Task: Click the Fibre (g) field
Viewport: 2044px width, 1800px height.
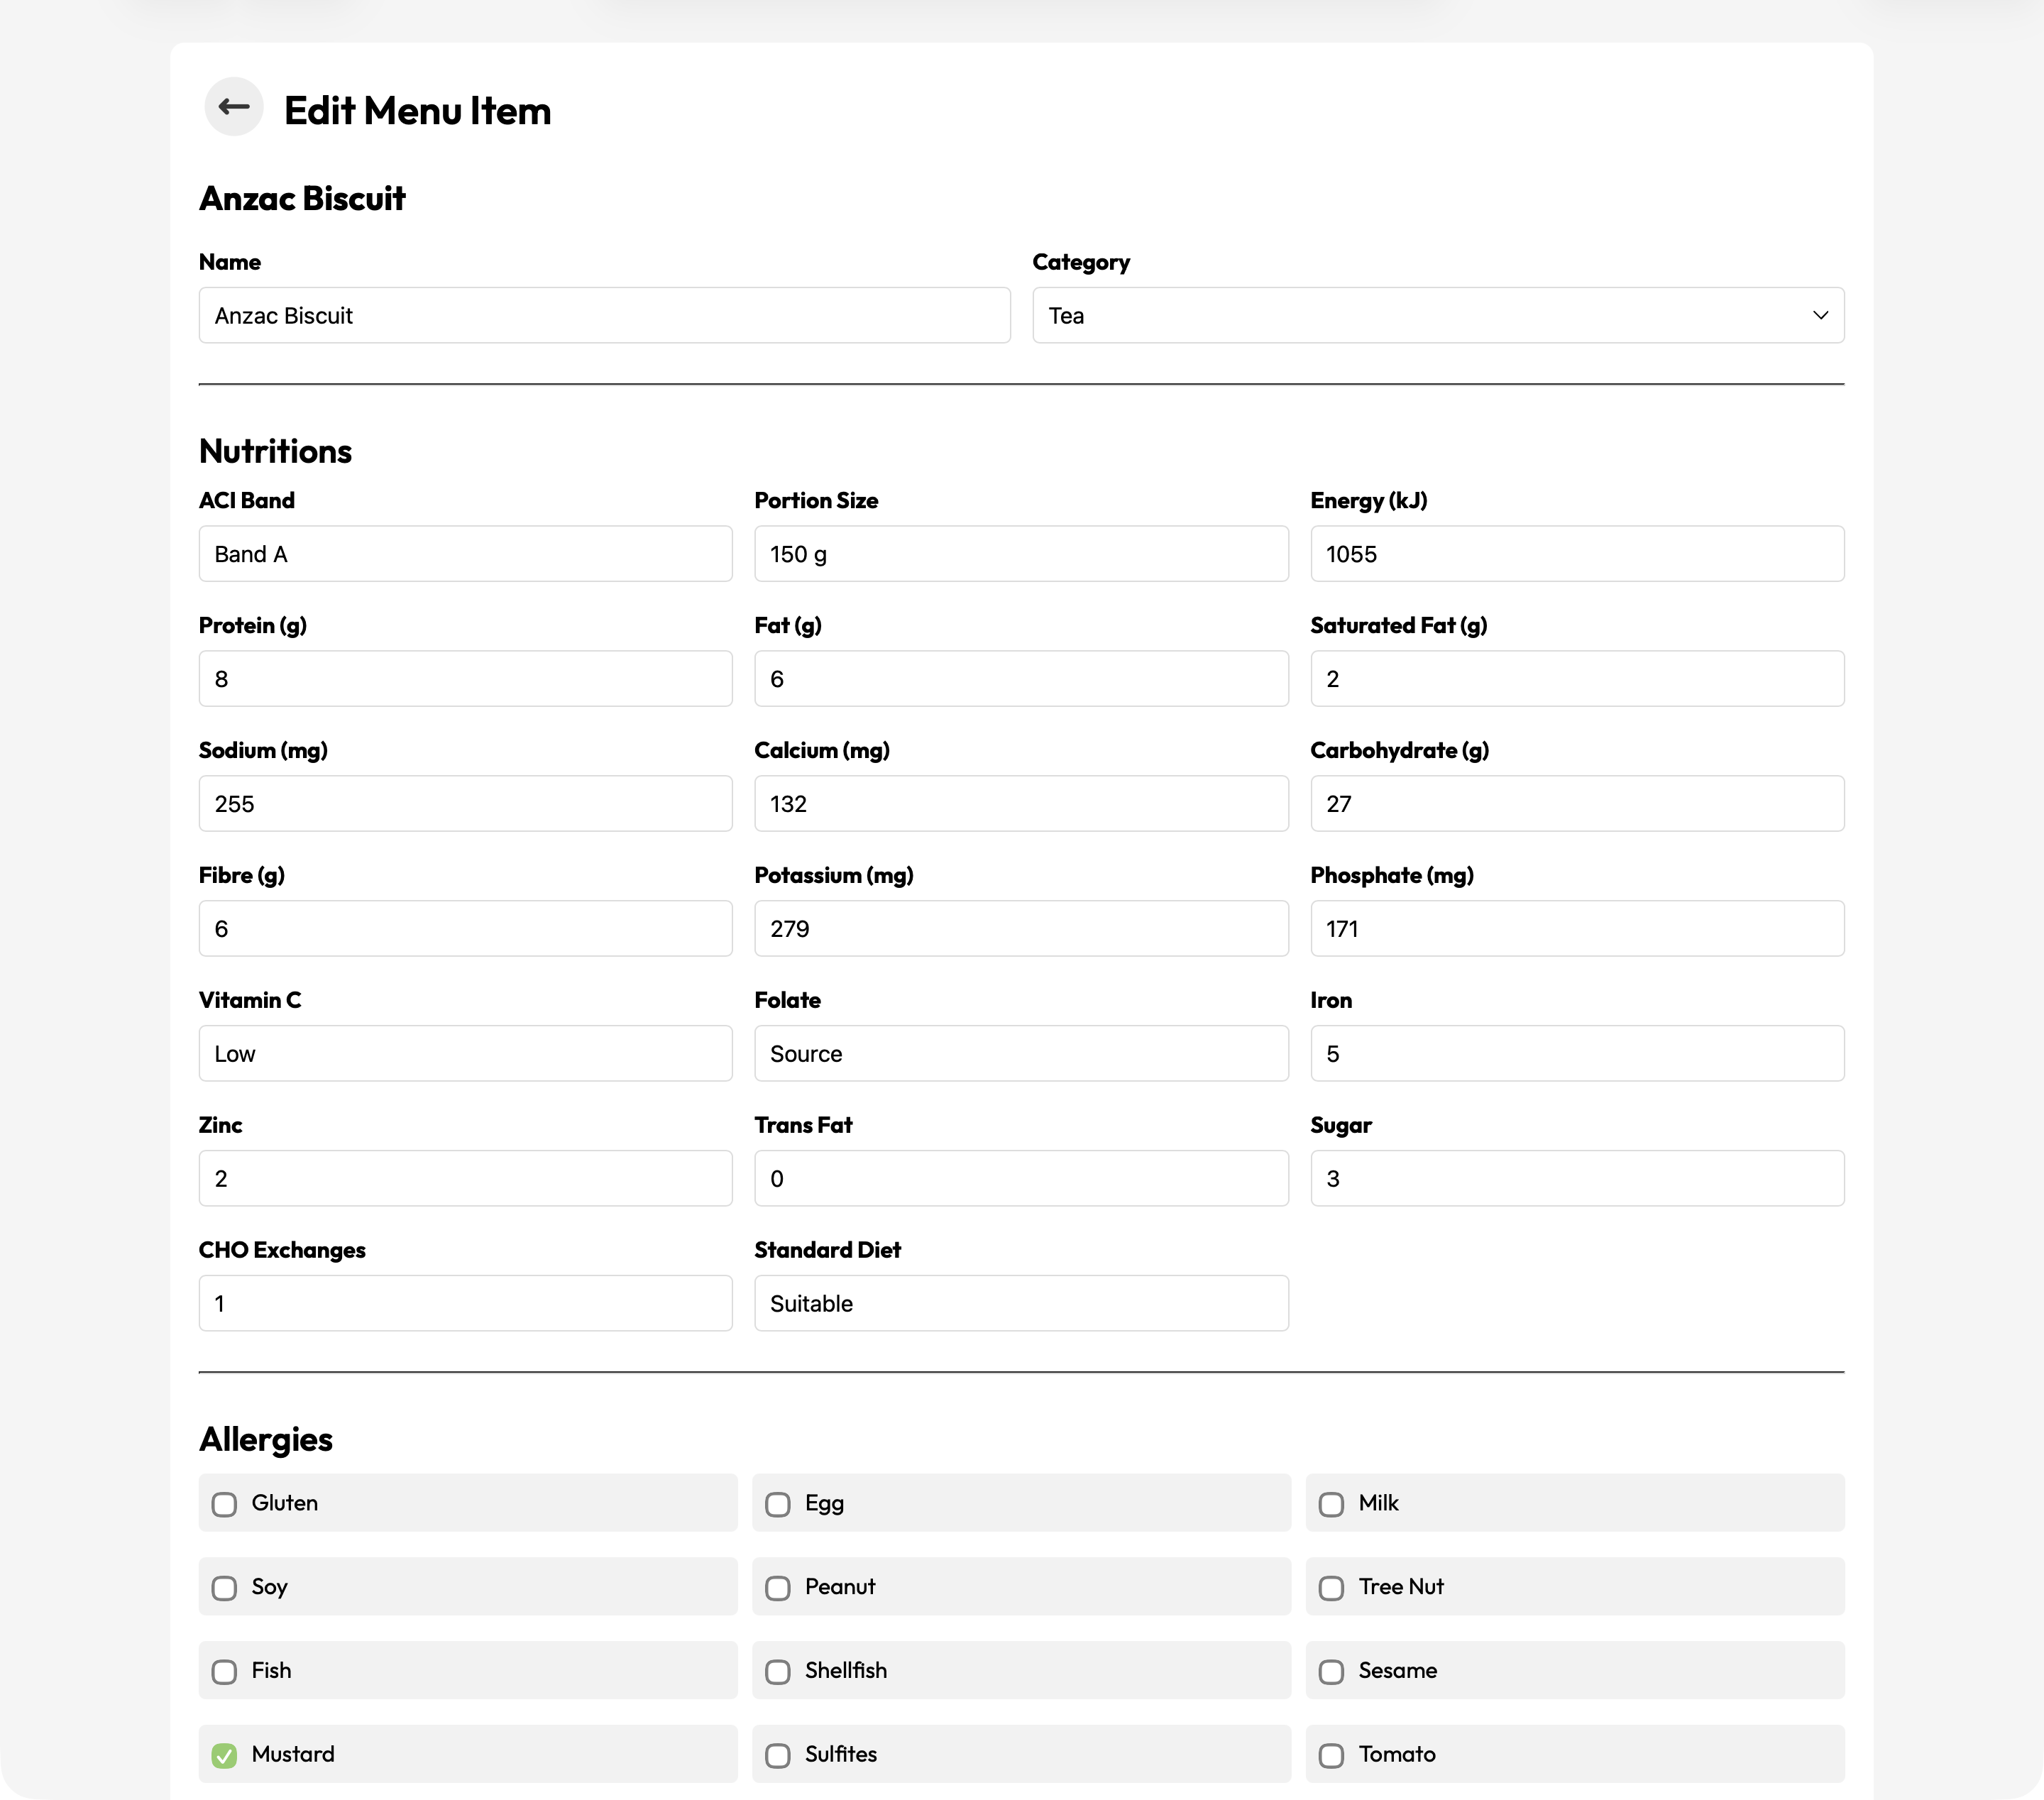Action: pyautogui.click(x=465, y=929)
